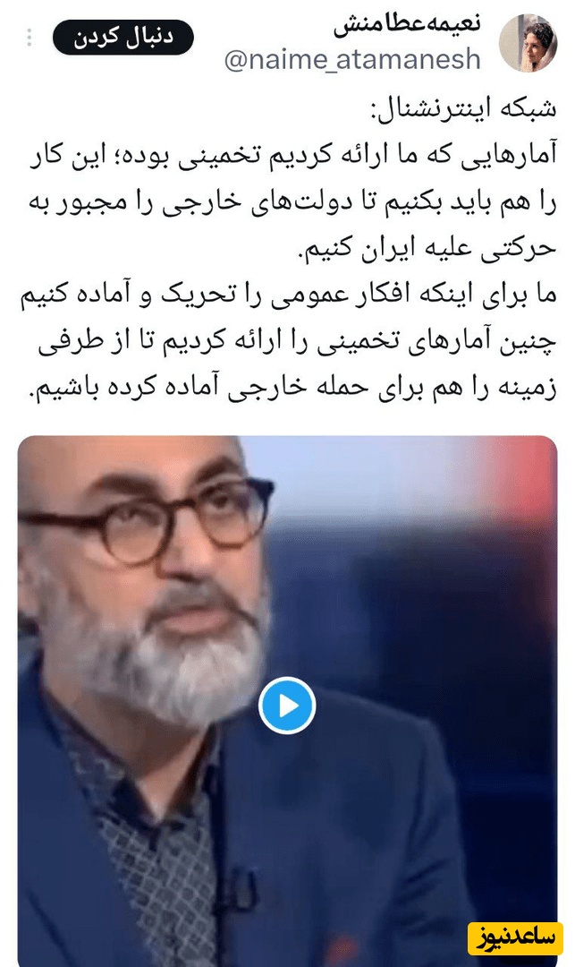Tap the last line about حمله خارجی
575x967 pixels.
pyautogui.click(x=292, y=388)
